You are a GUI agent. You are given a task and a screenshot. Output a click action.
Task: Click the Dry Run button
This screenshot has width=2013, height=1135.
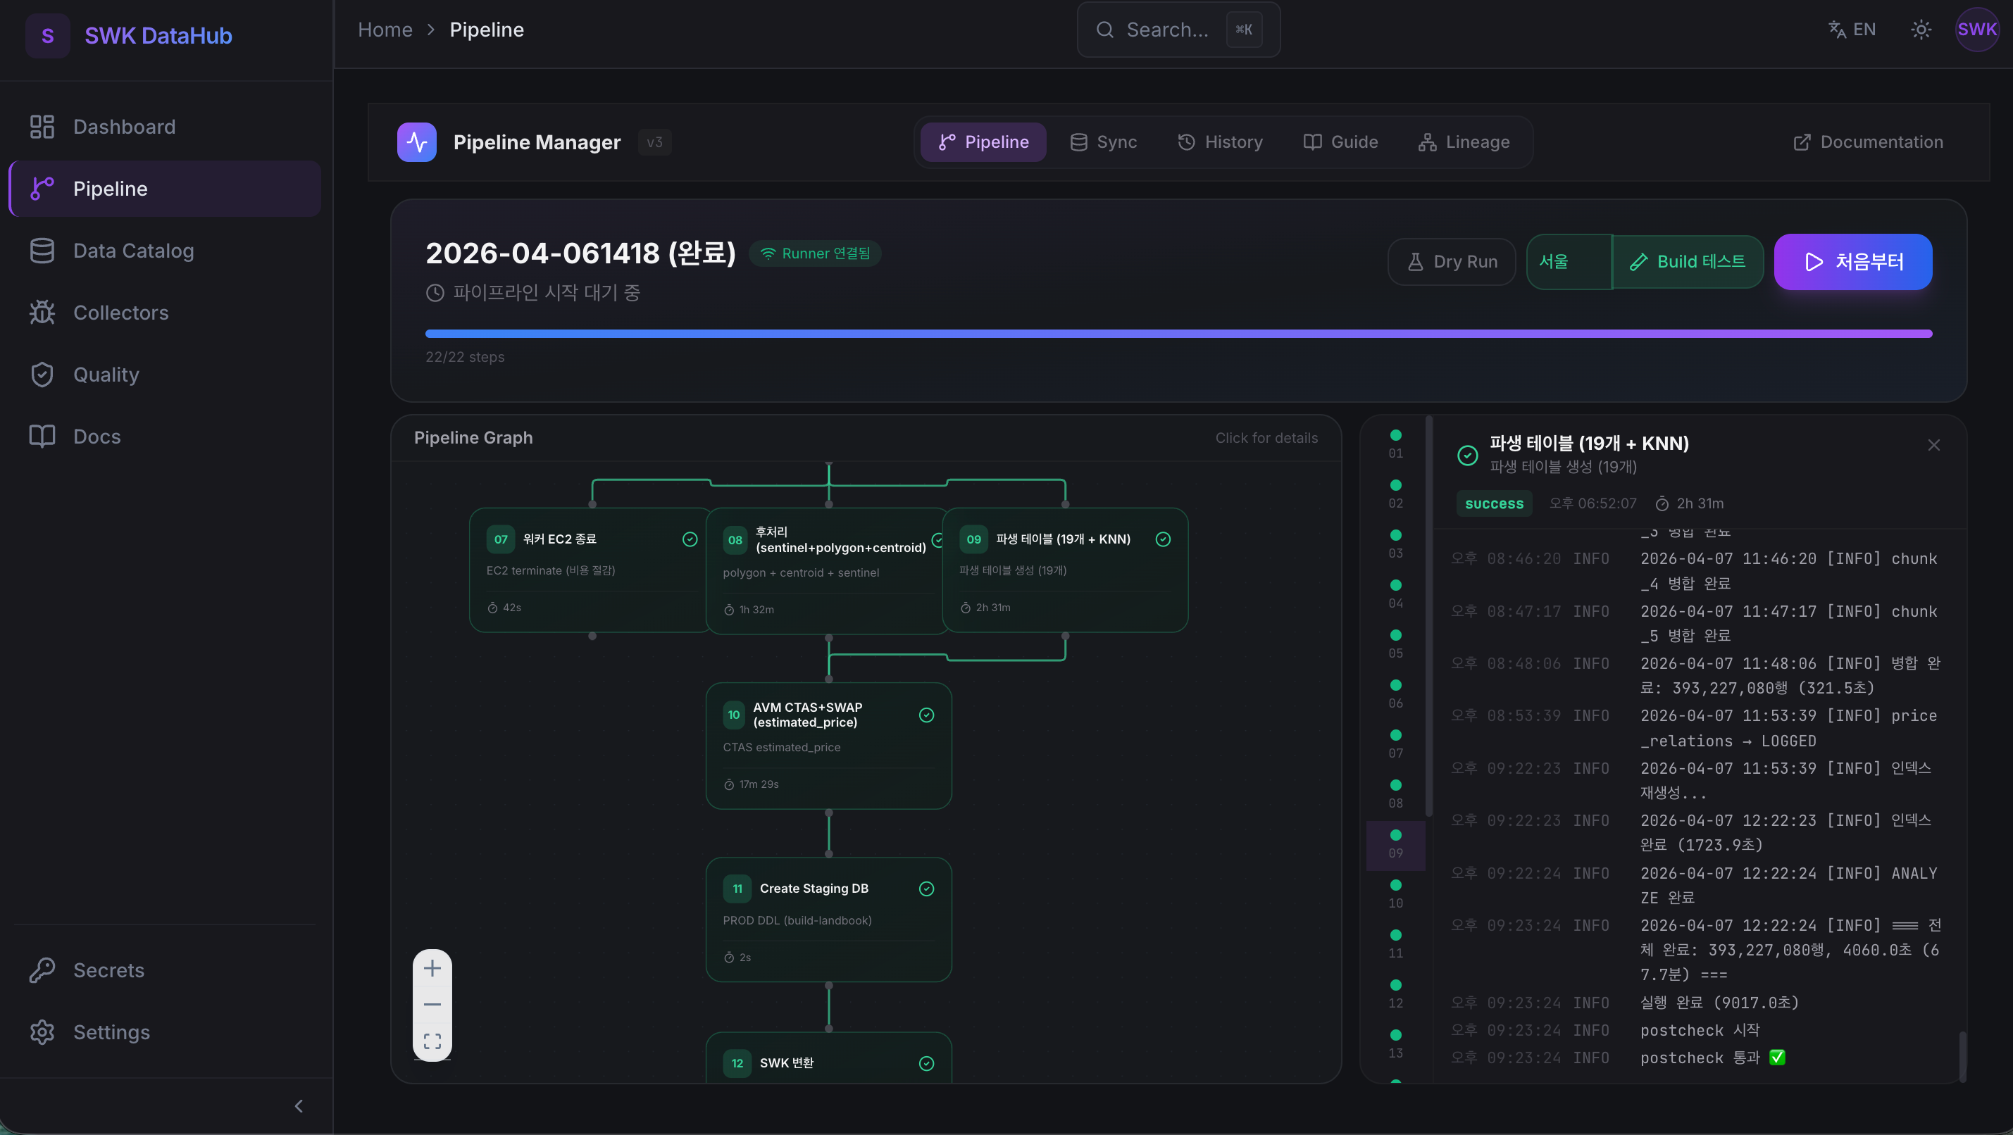pos(1451,262)
